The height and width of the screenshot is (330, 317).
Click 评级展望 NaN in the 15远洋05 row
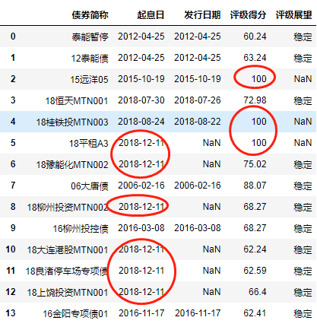click(303, 79)
